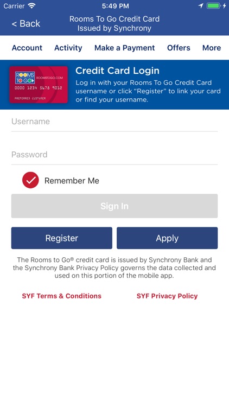This screenshot has width=229, height=407.
Task: Focus the Password input field
Action: pos(114,155)
